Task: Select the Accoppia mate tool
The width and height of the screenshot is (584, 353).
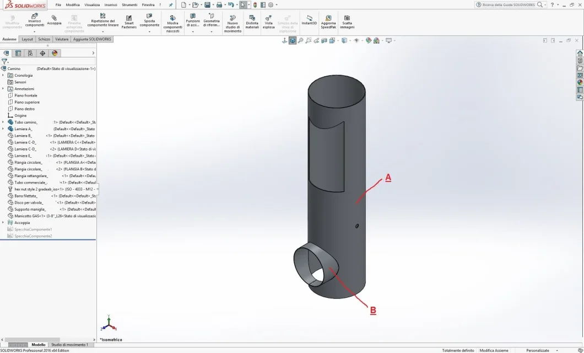Action: tap(54, 20)
